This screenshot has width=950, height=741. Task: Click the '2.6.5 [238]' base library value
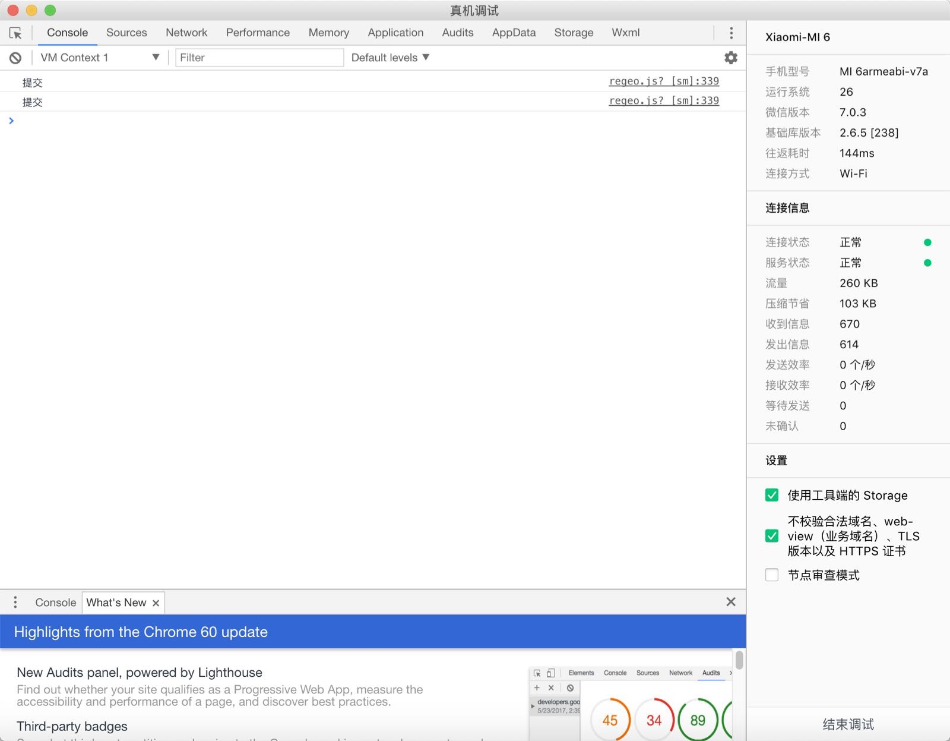(869, 133)
